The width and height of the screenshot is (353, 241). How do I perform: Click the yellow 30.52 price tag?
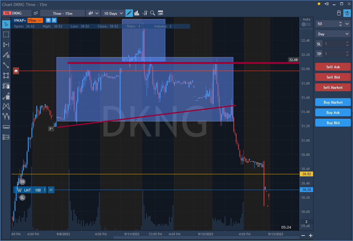coord(306,174)
